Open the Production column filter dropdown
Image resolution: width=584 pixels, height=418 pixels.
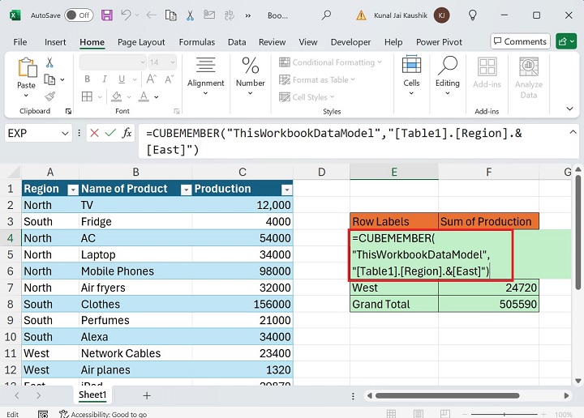point(286,189)
